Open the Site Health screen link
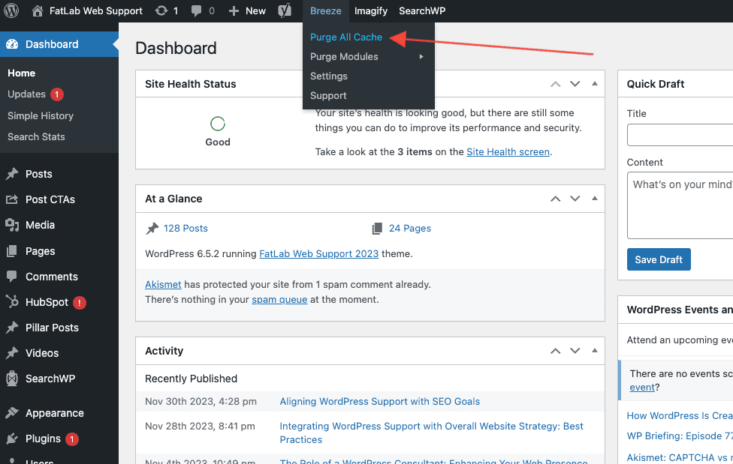 point(508,151)
